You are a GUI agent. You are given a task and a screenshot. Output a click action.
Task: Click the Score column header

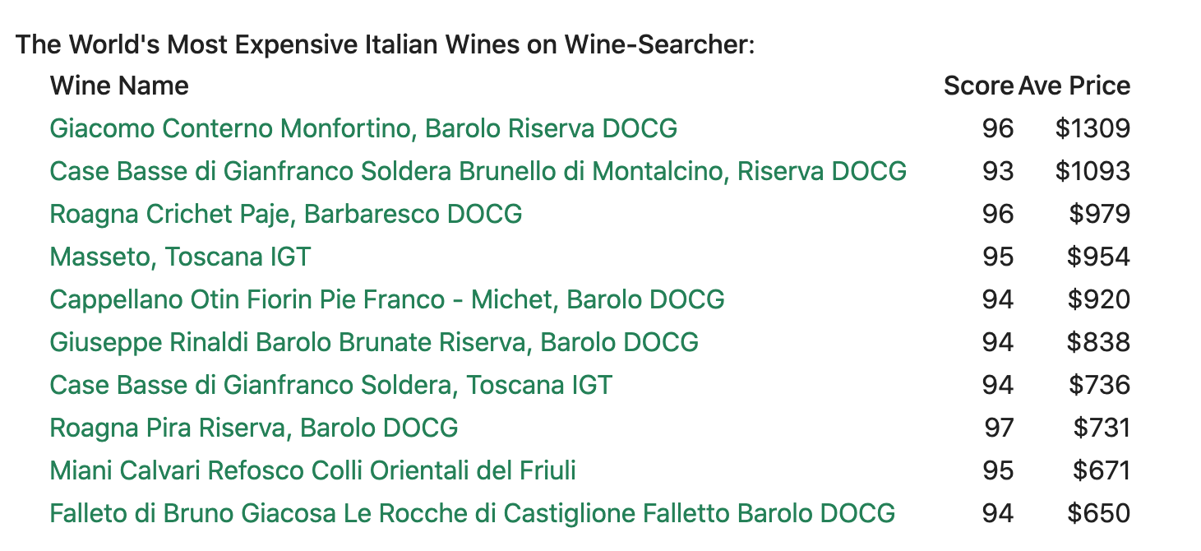tap(978, 86)
